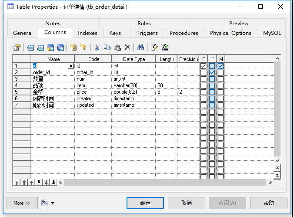Move selected row to top of list
Image resolution: width=294 pixels, height=217 pixels.
17,182
